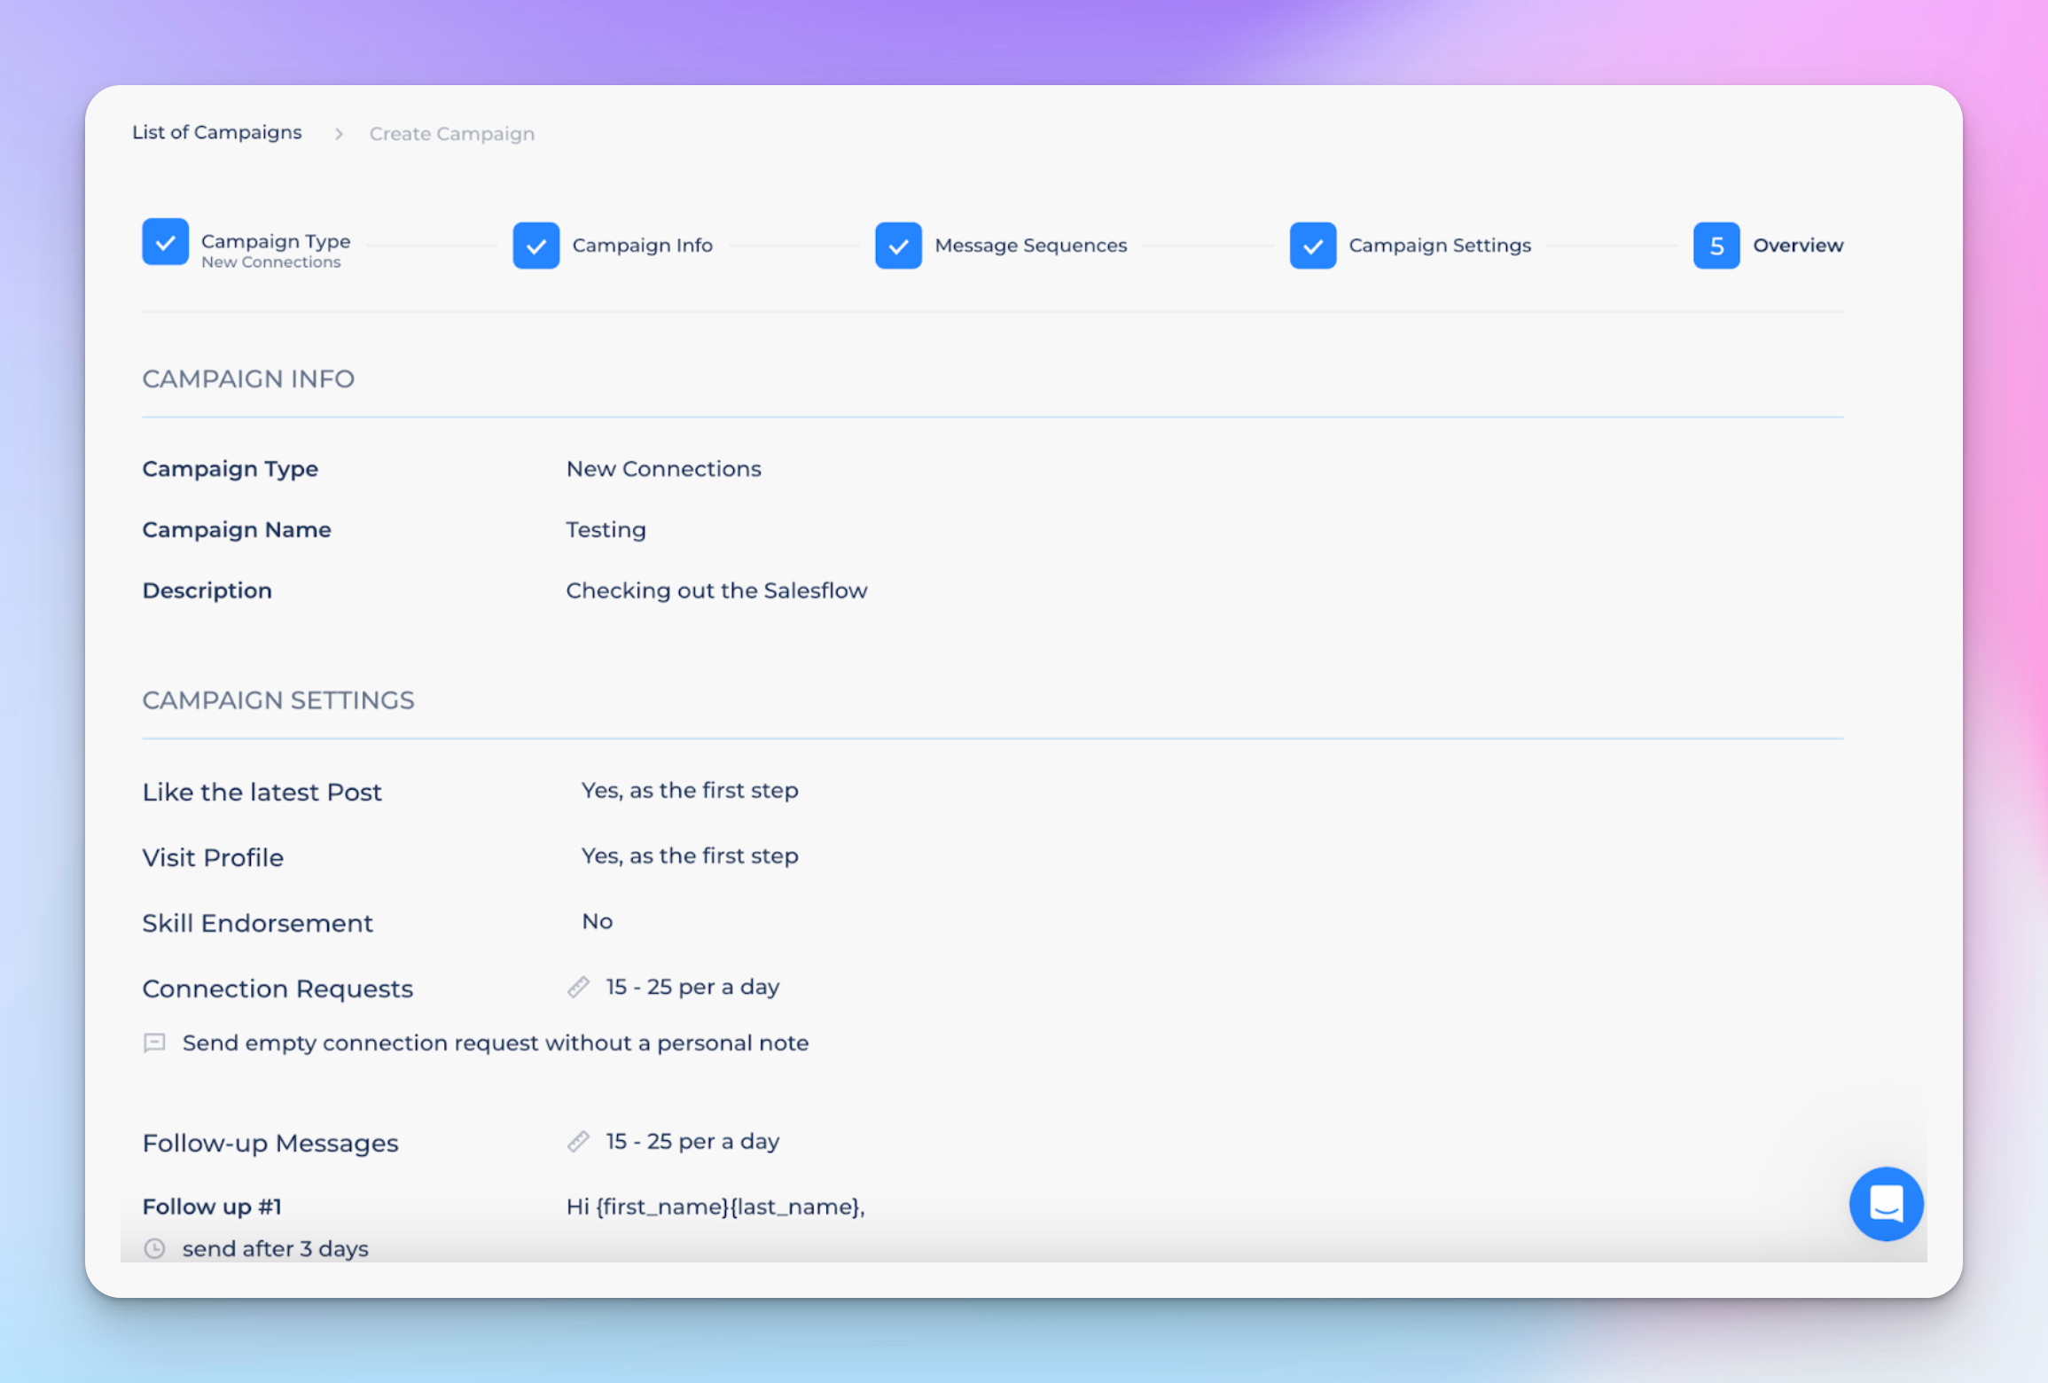Go to the Campaign Settings step label

[x=1439, y=246]
